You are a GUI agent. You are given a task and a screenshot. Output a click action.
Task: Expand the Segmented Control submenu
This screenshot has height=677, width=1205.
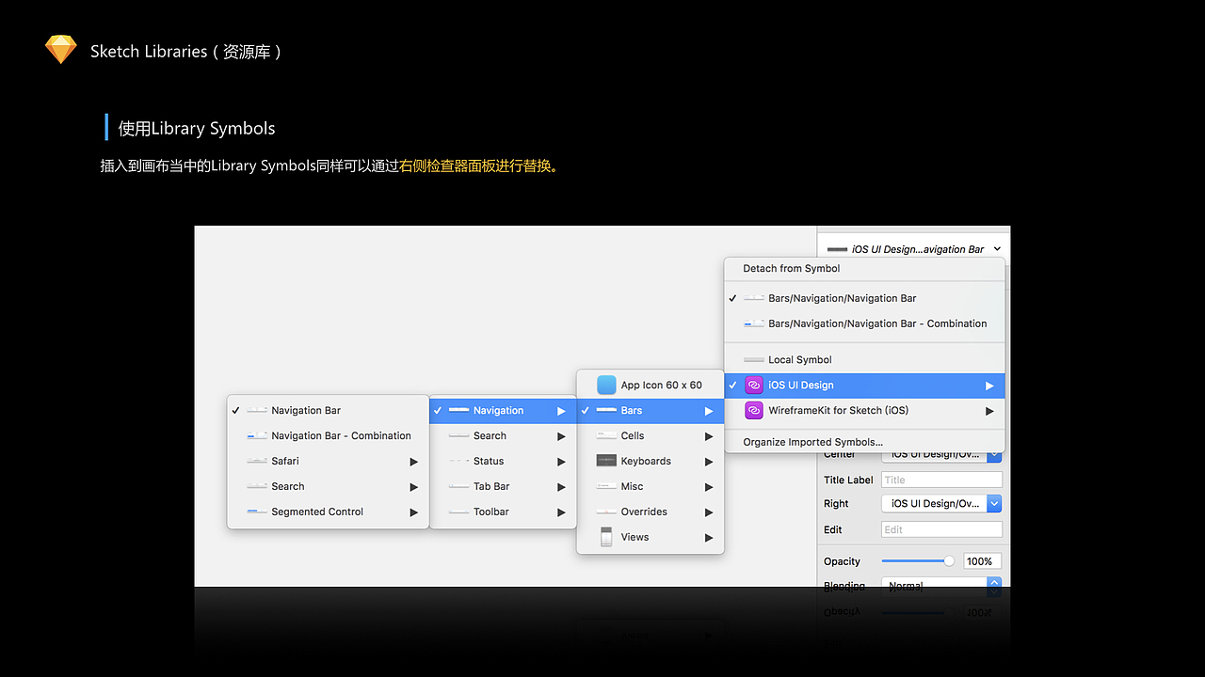(328, 512)
